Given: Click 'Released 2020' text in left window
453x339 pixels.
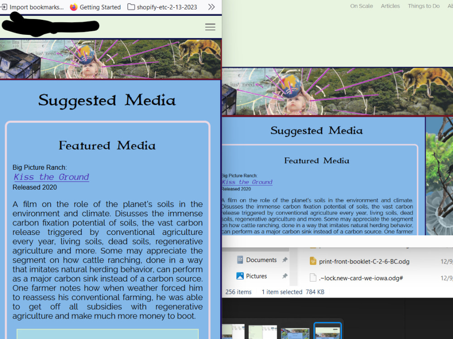Looking at the screenshot, I should coord(35,187).
